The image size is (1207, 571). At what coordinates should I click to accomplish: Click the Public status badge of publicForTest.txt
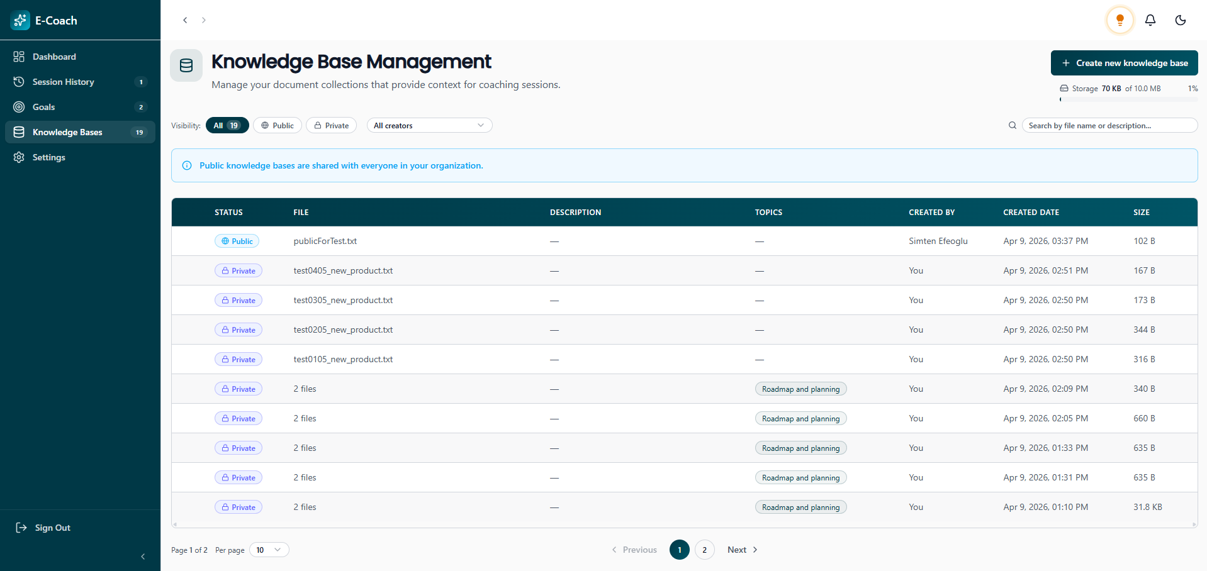click(x=237, y=241)
